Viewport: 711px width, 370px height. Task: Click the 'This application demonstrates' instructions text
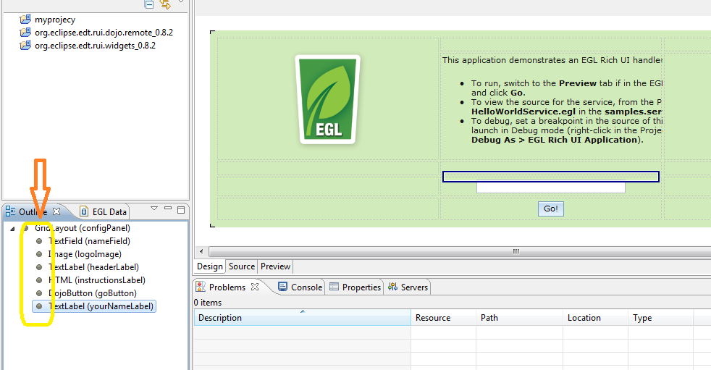click(x=552, y=60)
